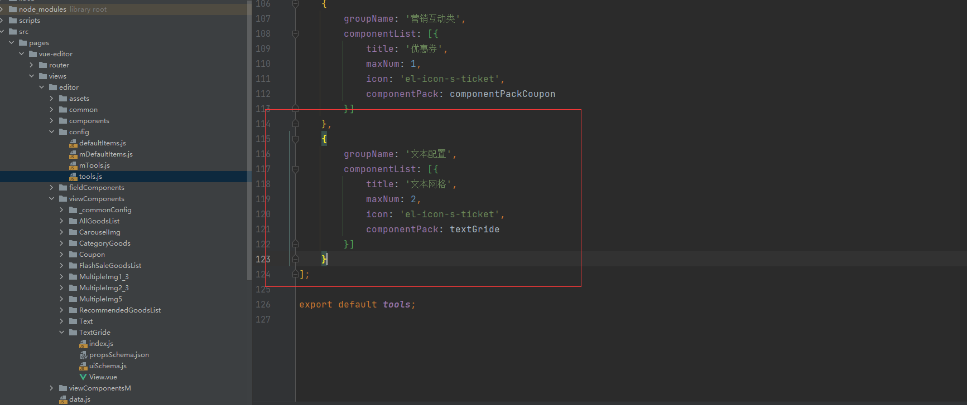967x405 pixels.
Task: Click the components folder icon
Action: point(63,121)
